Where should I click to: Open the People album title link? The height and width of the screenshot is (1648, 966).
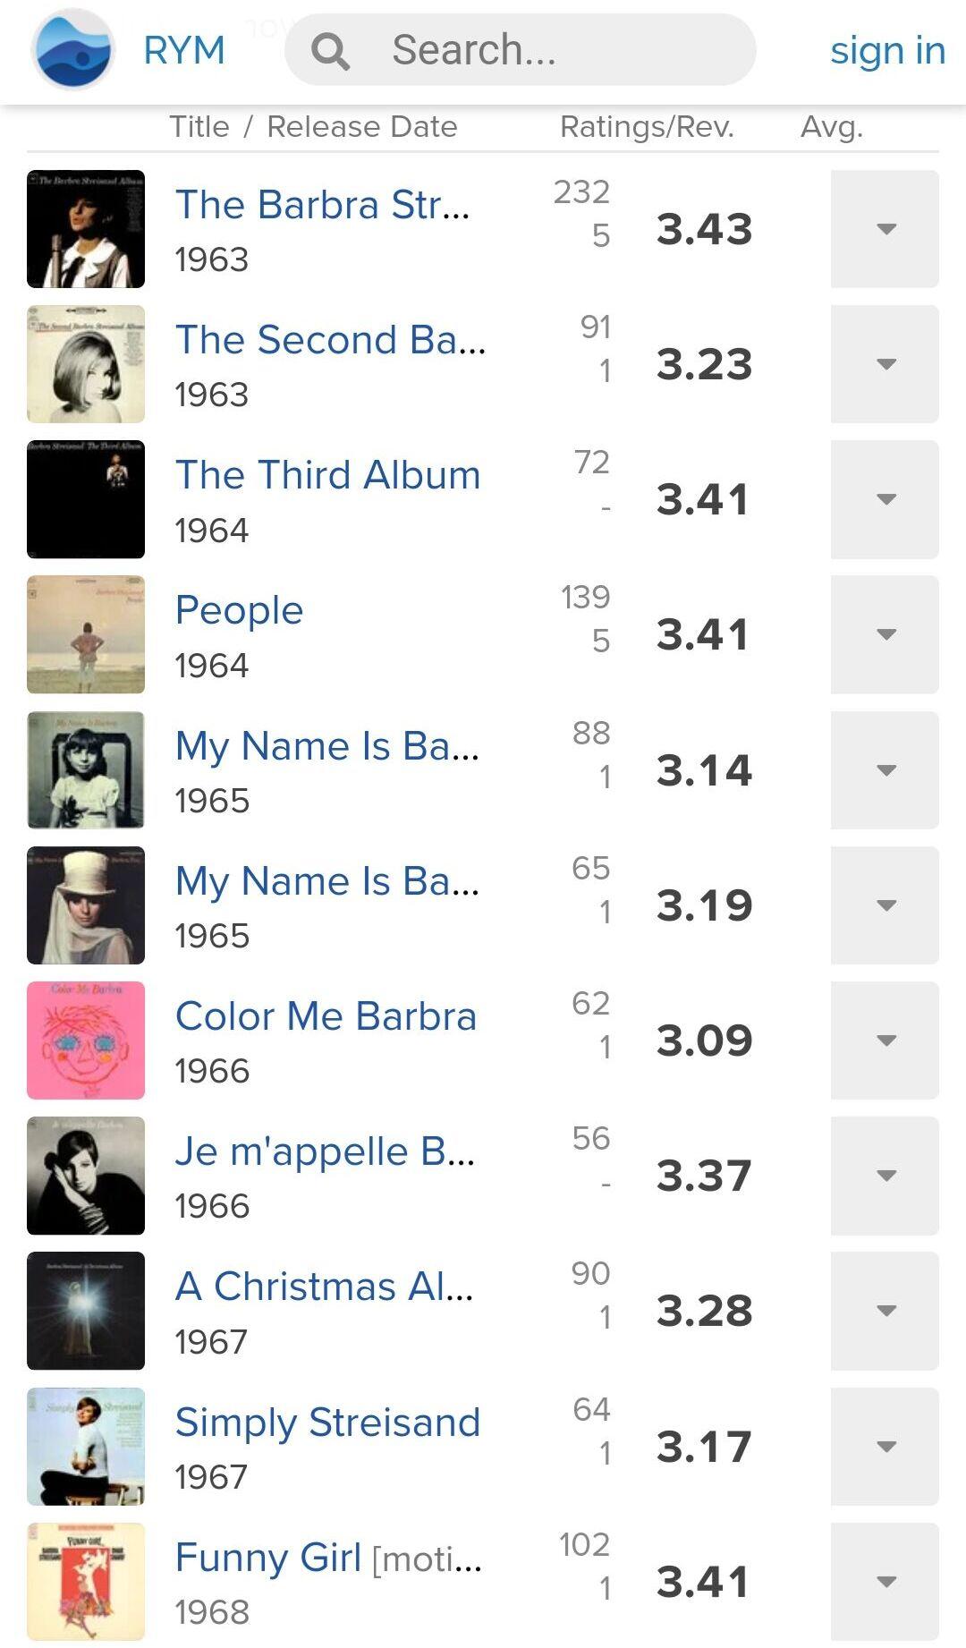click(239, 610)
